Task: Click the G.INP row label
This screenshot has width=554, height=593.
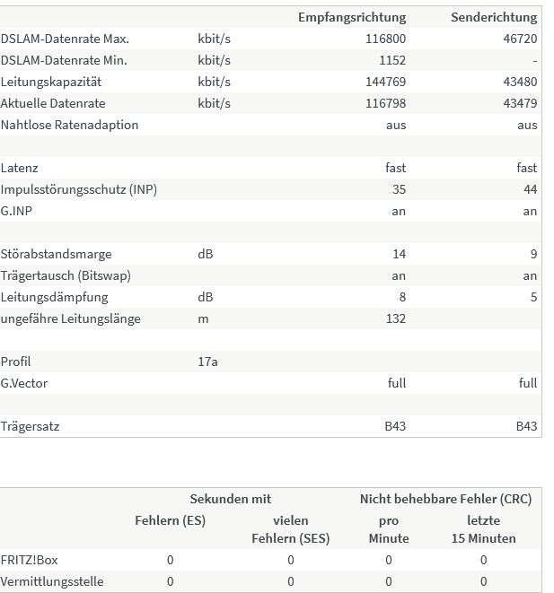Action: coord(16,211)
